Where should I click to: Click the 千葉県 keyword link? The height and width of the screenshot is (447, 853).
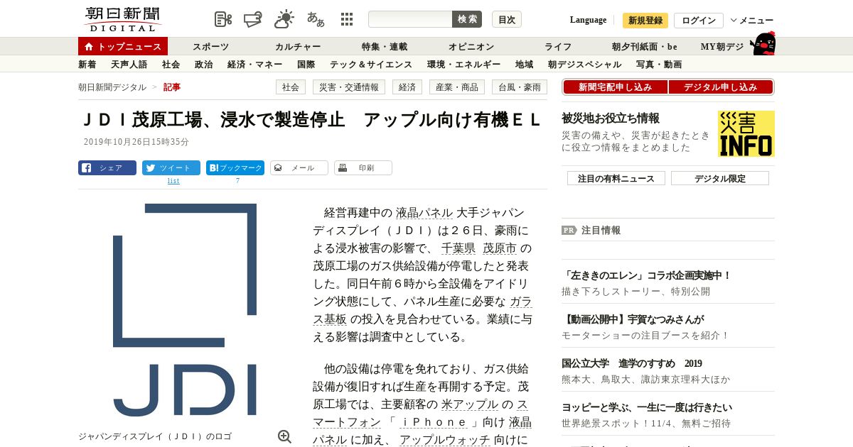(458, 248)
